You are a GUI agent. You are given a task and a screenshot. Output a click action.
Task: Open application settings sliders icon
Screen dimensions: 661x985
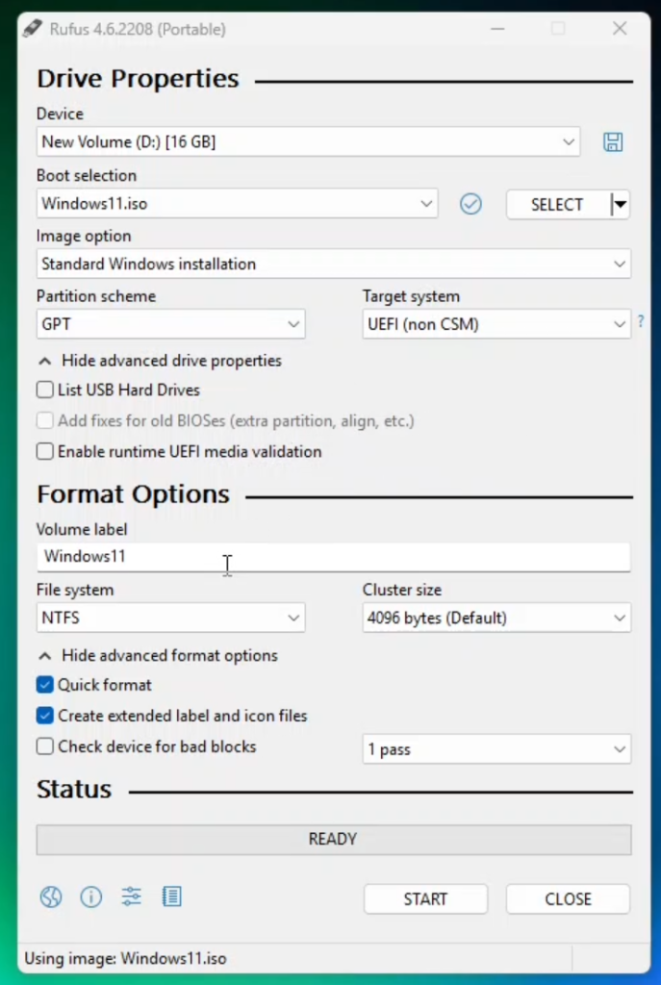pos(132,897)
